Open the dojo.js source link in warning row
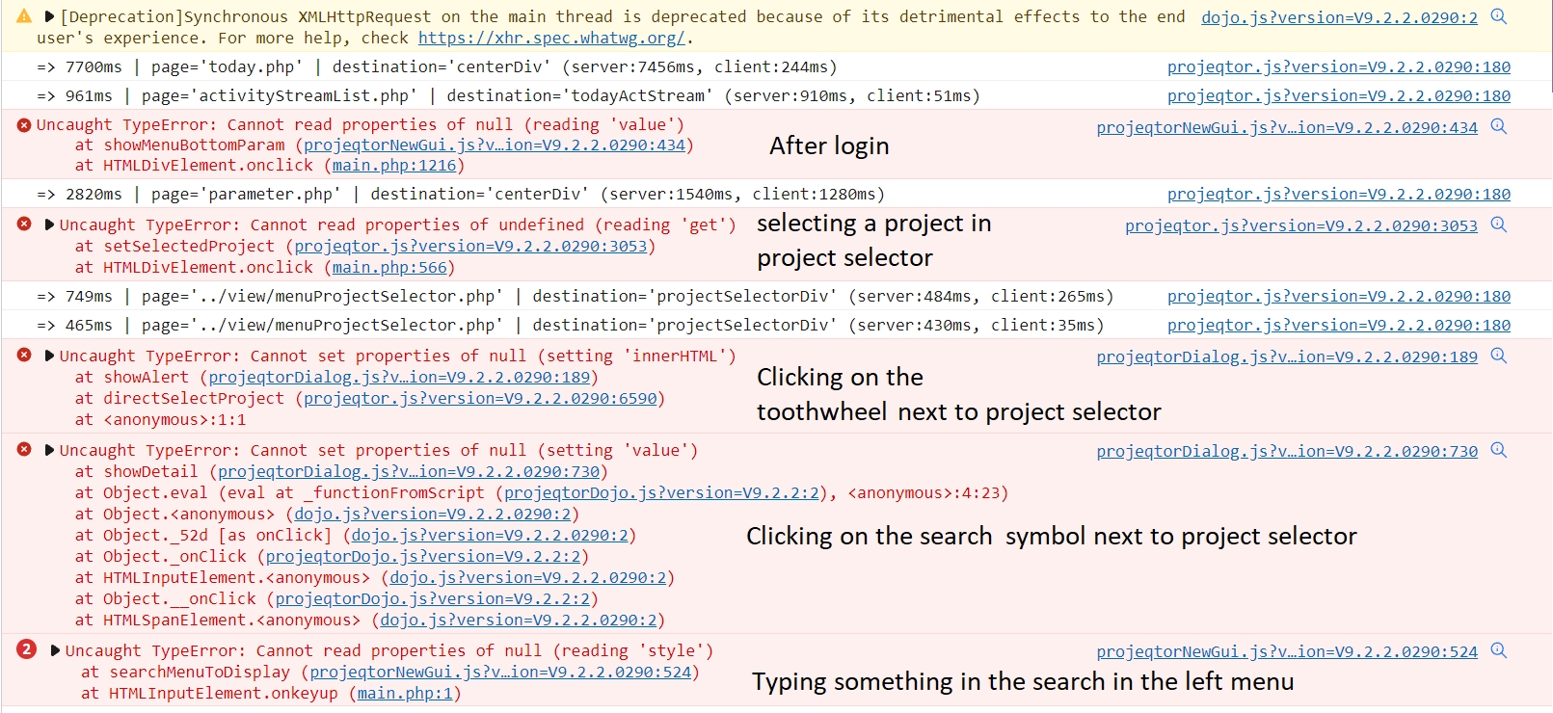The height and width of the screenshot is (713, 1553). click(x=1339, y=17)
